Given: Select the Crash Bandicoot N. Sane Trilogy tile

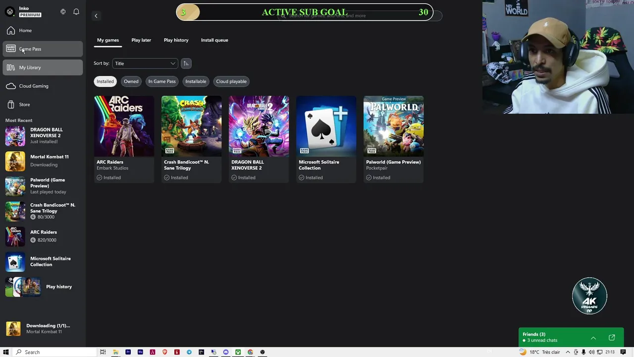Looking at the screenshot, I should (x=191, y=139).
